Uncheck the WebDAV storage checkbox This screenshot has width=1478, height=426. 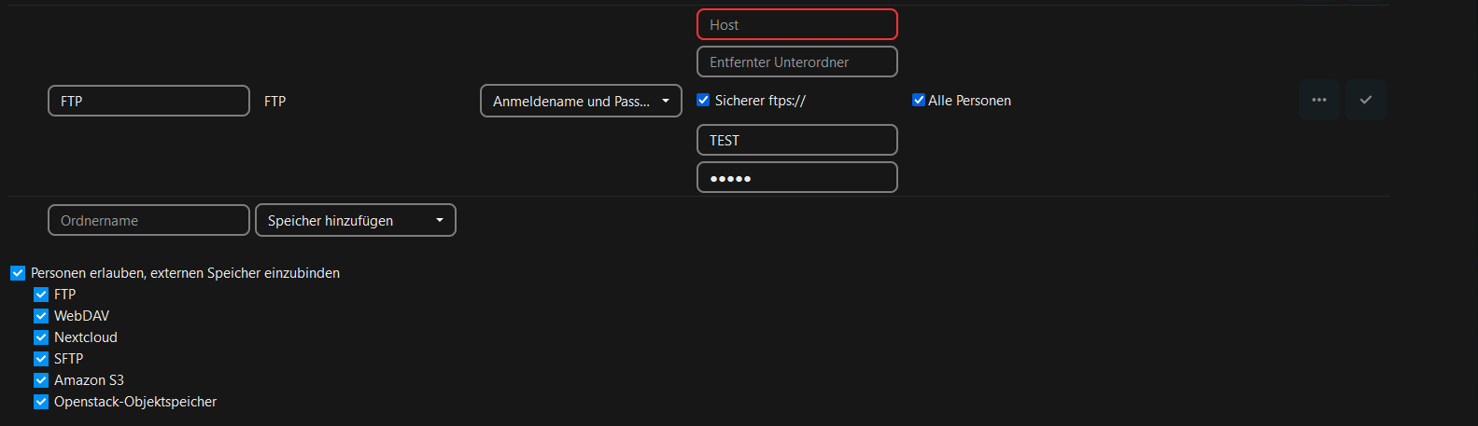point(41,316)
